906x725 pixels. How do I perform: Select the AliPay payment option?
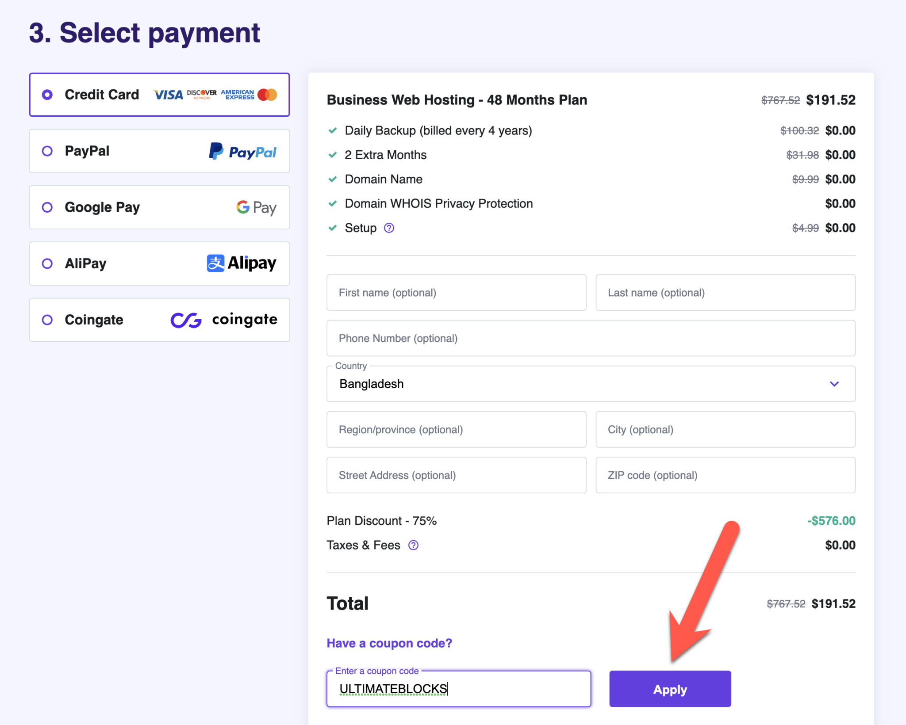tap(47, 263)
